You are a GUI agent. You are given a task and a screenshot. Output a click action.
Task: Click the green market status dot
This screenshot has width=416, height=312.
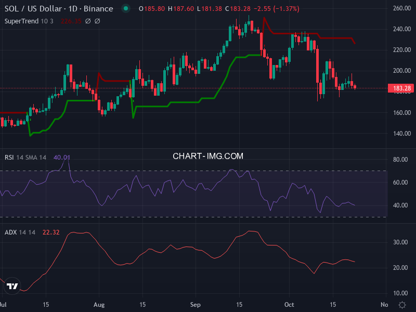pyautogui.click(x=125, y=9)
